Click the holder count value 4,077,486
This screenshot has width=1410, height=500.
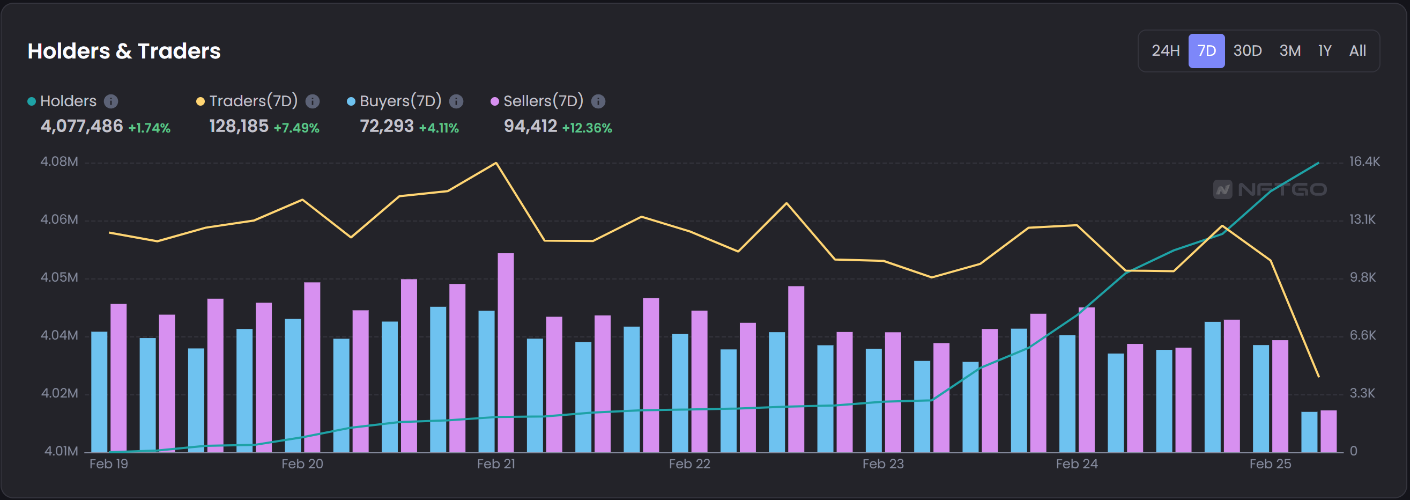point(81,127)
